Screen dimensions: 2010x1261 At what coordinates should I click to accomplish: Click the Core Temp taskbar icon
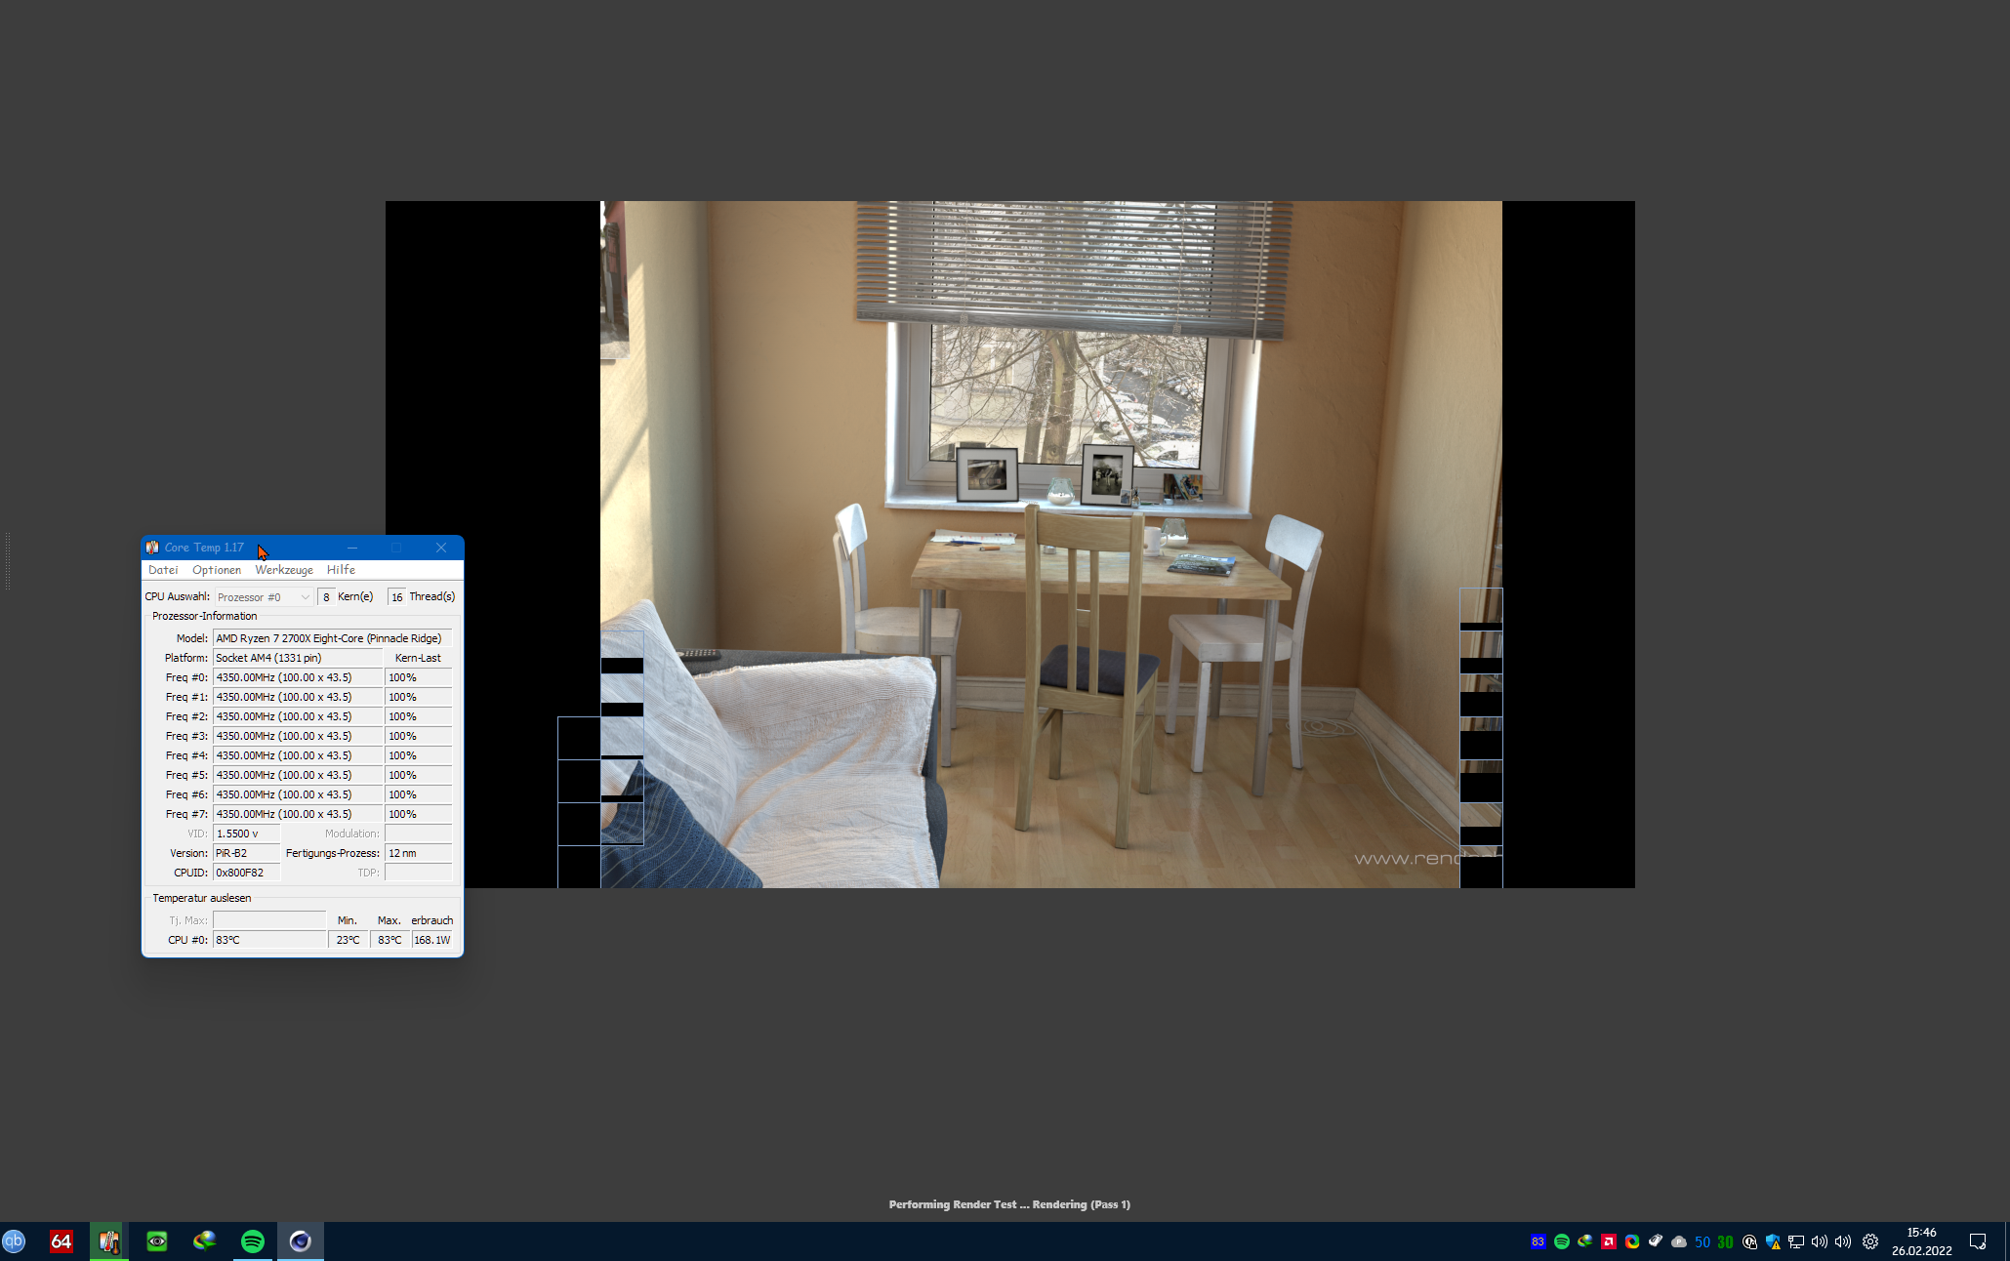109,1241
